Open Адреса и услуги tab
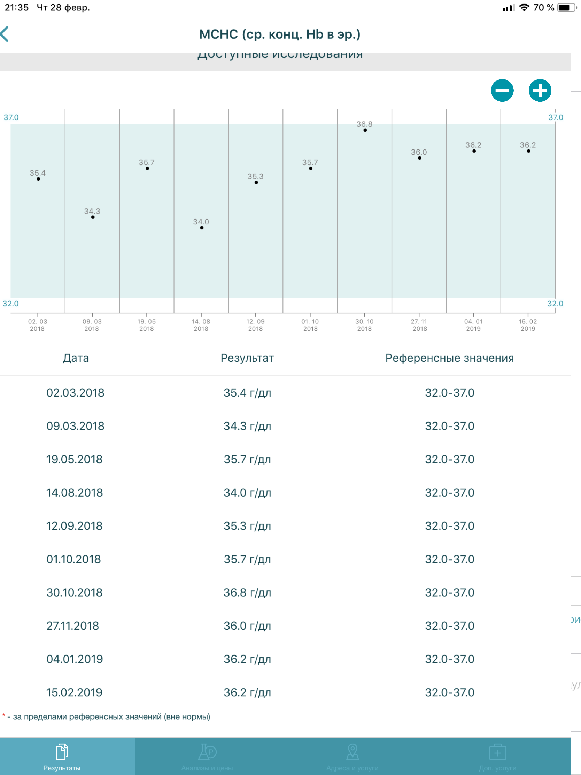 coord(352,757)
